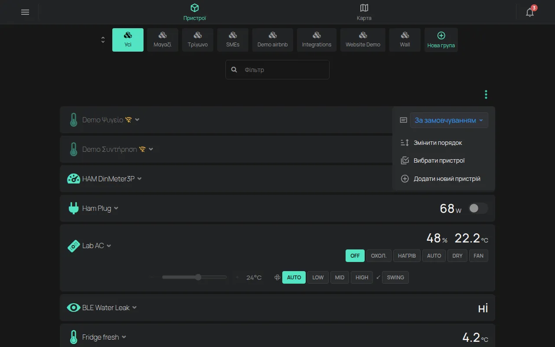Open the hamburger menu
The height and width of the screenshot is (347, 555).
point(25,12)
